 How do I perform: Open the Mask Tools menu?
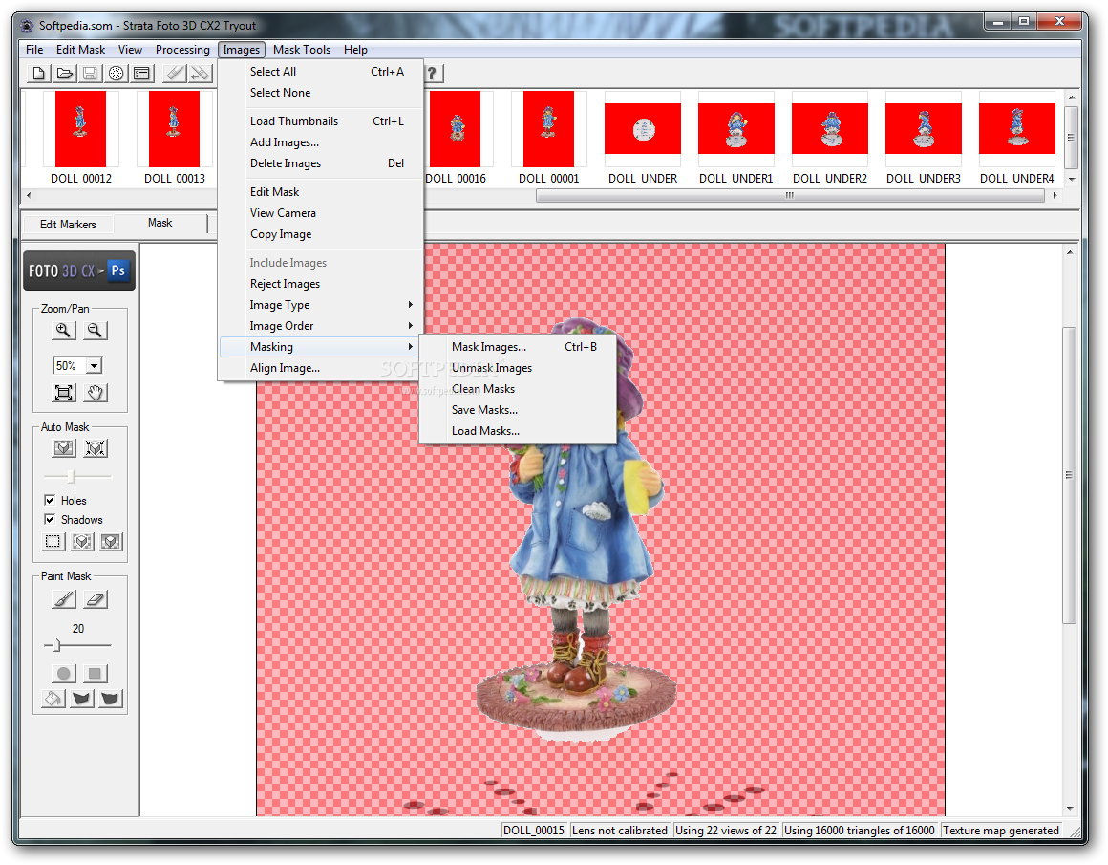(x=302, y=50)
